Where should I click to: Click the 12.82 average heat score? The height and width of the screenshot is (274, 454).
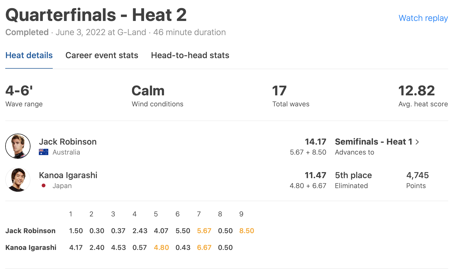pos(416,91)
